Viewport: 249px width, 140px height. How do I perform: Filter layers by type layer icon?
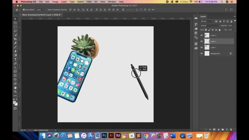(x=224, y=21)
